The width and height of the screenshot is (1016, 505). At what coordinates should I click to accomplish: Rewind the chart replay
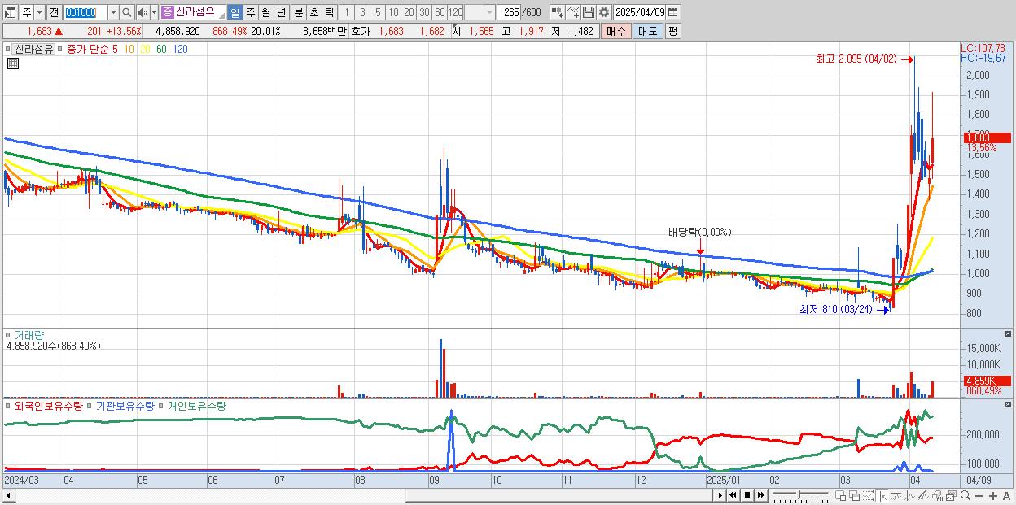(x=733, y=495)
